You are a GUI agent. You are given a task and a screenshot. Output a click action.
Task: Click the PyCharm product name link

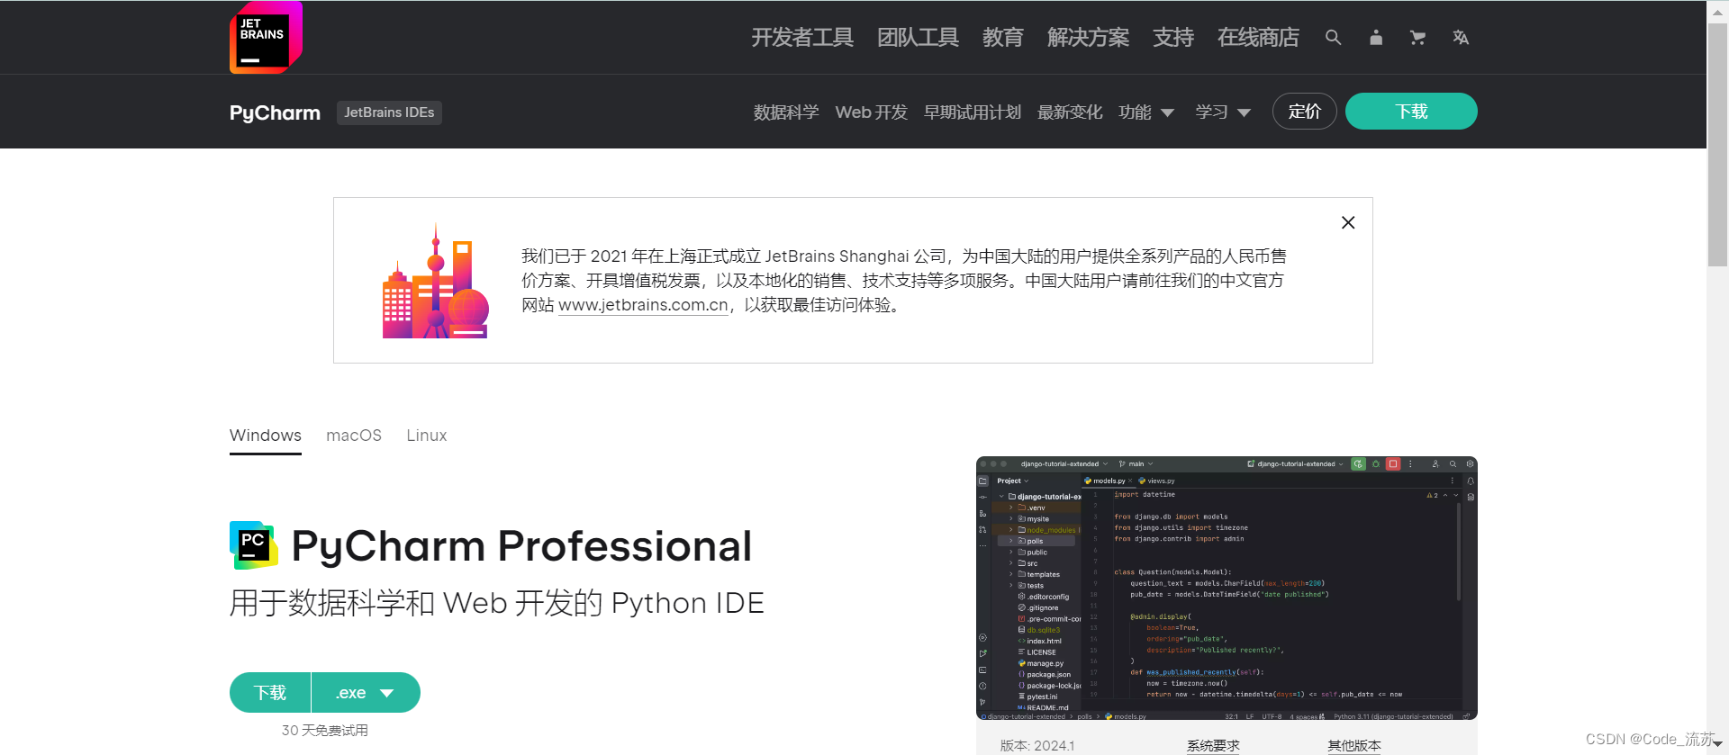[x=275, y=112]
